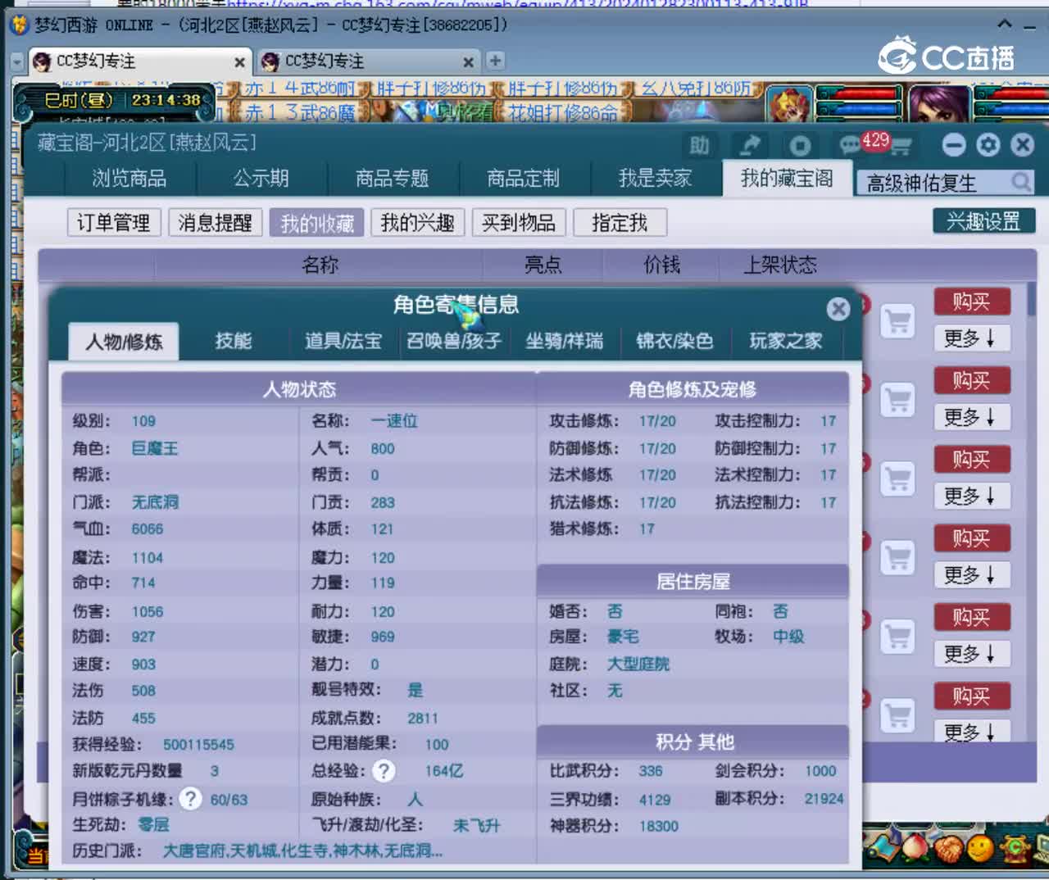Open the messages cart icon showing 429
Image resolution: width=1049 pixels, height=880 pixels.
point(875,145)
